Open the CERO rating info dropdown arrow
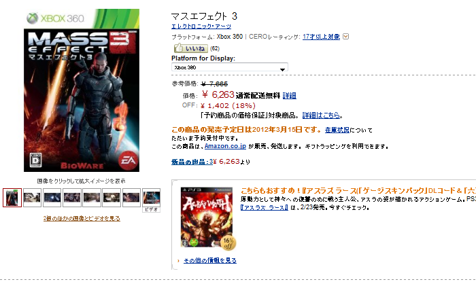 [345, 37]
